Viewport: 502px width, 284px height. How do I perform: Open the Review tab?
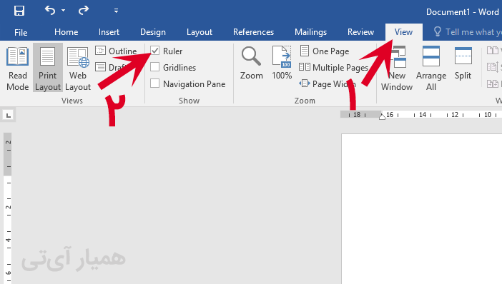pyautogui.click(x=360, y=32)
